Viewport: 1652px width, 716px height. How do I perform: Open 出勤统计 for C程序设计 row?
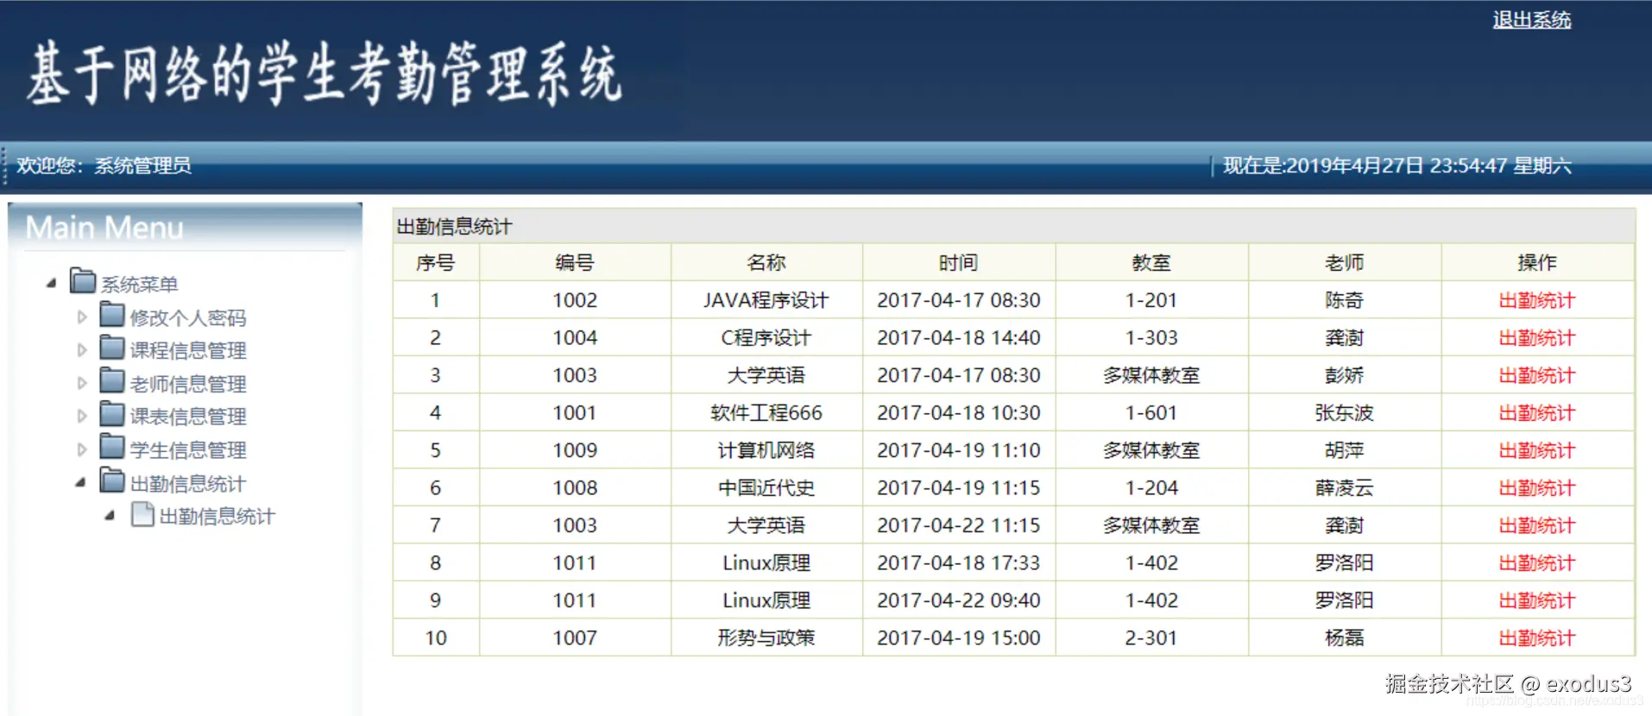click(1536, 337)
